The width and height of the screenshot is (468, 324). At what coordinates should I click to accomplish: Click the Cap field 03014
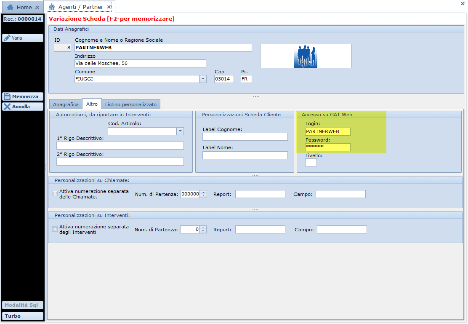tap(224, 79)
